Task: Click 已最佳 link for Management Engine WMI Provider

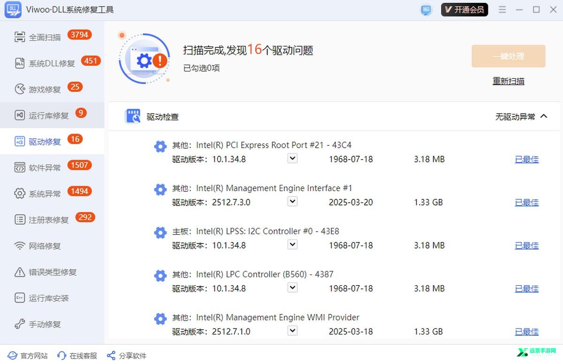Action: pos(526,332)
